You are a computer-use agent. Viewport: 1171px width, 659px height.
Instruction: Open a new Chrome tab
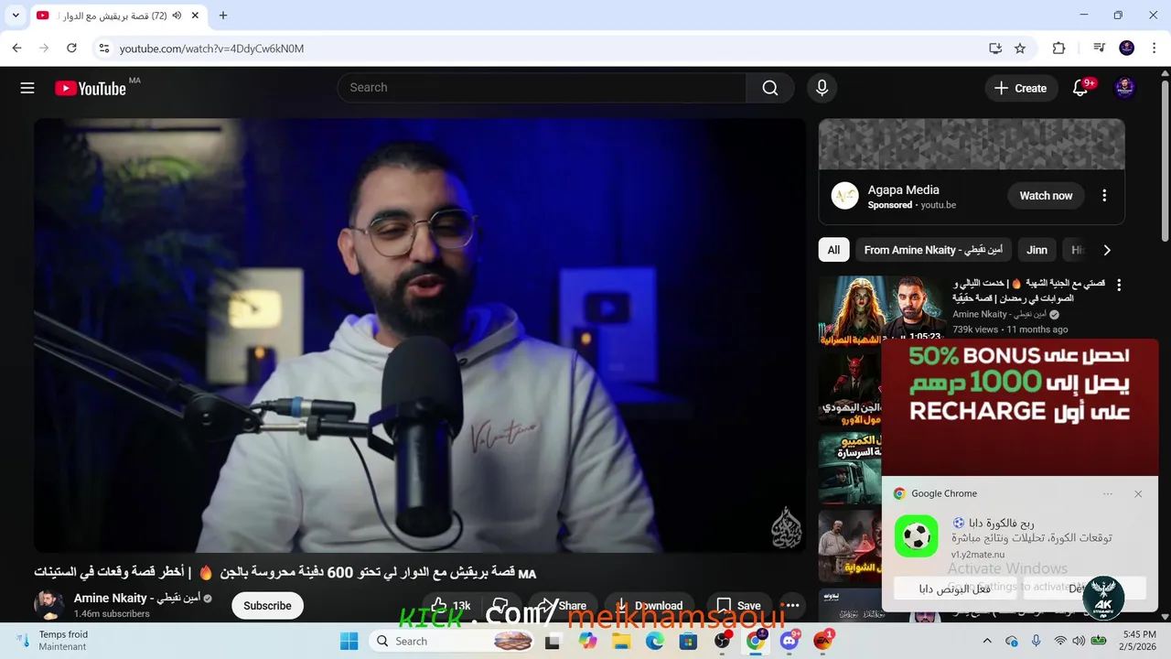[x=223, y=16]
